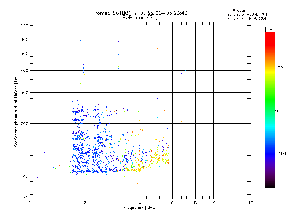295x221 pixels.
Task: Click the 'Stationary phase Virtual Height [km]' y-axis title
Action: coord(16,111)
